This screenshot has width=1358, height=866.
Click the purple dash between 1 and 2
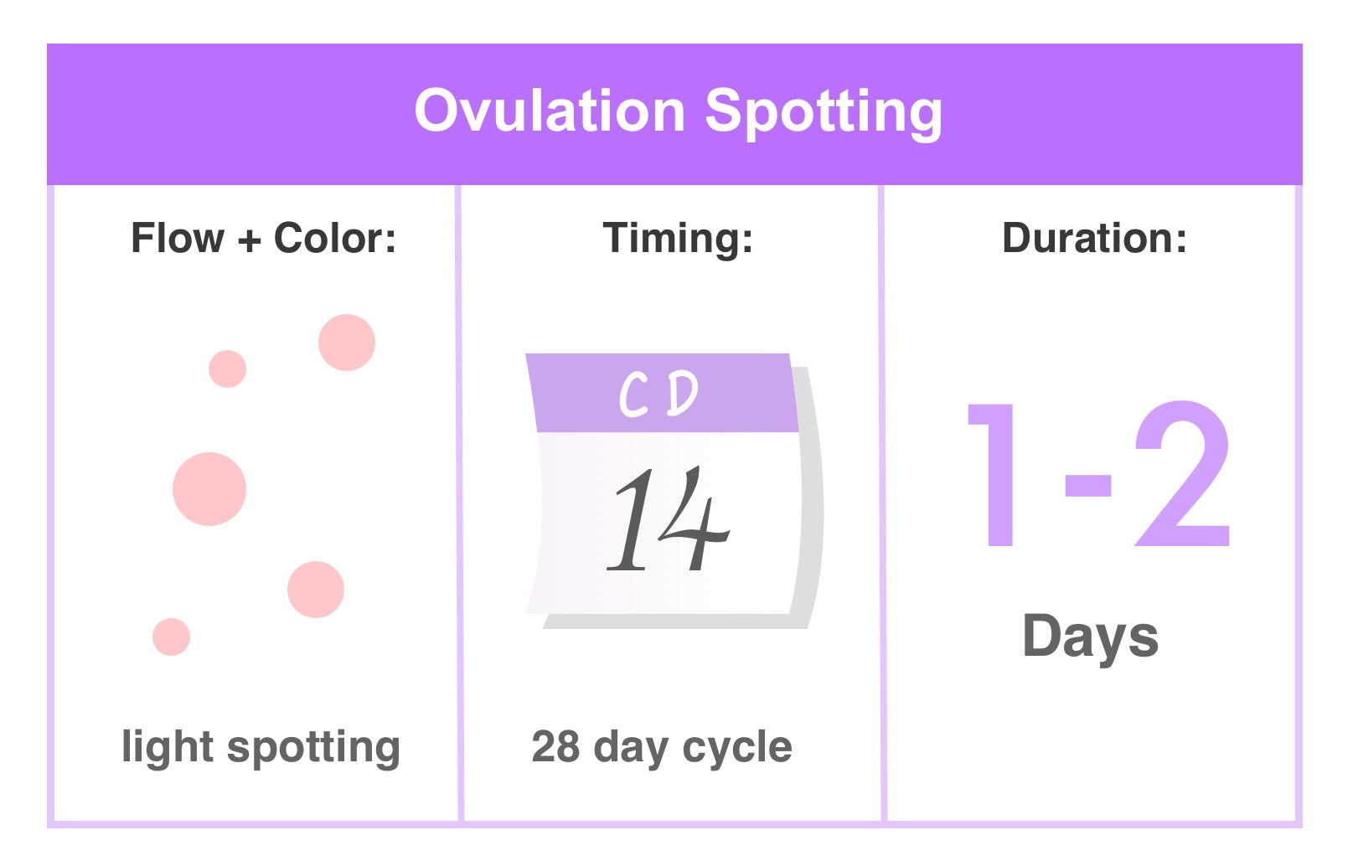click(x=1087, y=486)
